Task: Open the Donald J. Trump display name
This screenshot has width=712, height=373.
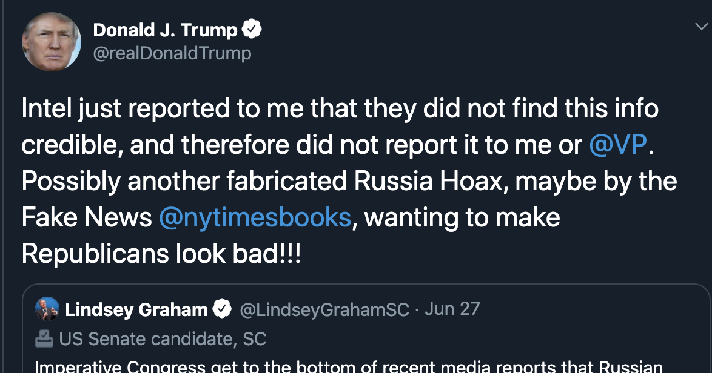Action: [x=165, y=30]
